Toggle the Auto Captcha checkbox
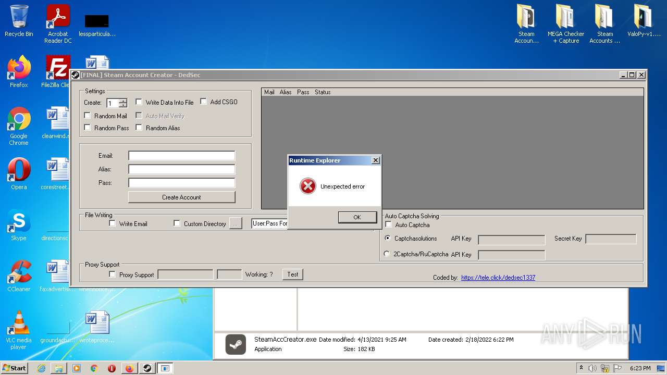Viewport: 667px width, 375px height. [x=389, y=224]
